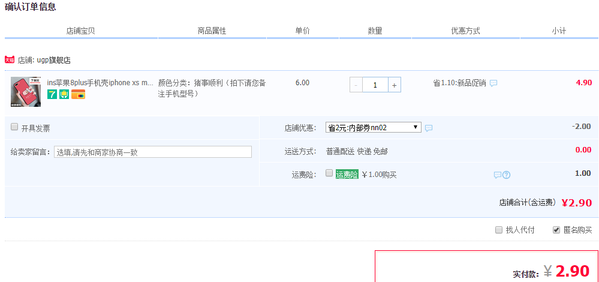Click the discount text 省1.10:新品促销
This screenshot has width=599, height=282.
[x=459, y=83]
